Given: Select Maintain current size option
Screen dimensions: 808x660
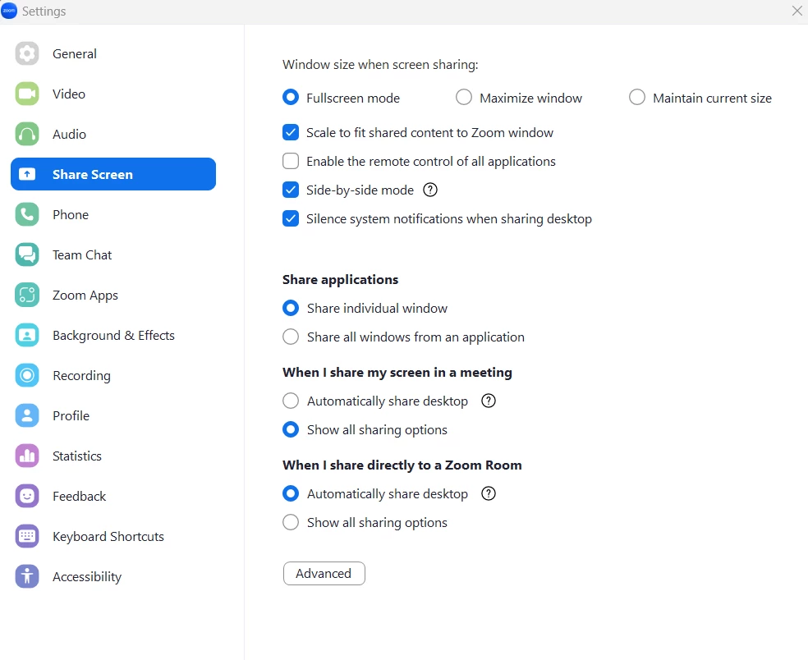Looking at the screenshot, I should [637, 98].
